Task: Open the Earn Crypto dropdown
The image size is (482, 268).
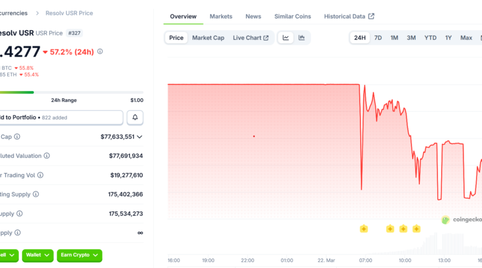Action: (80, 255)
